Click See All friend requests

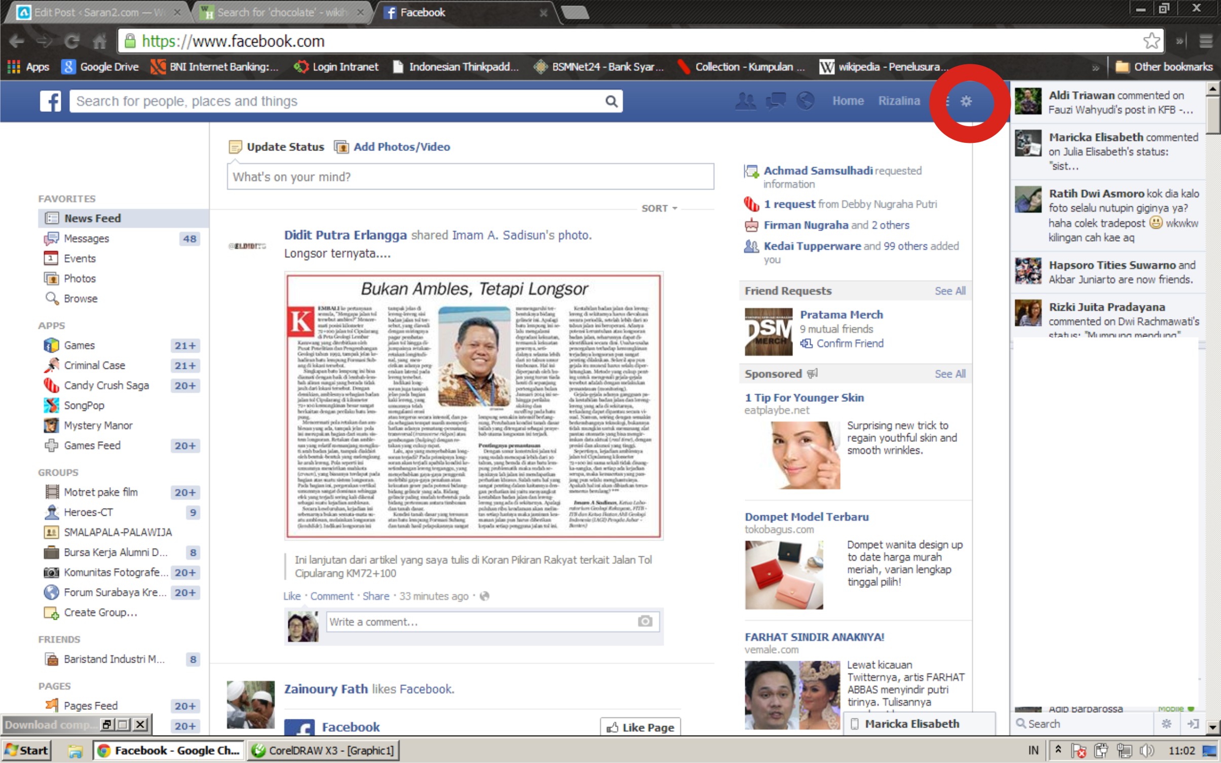pos(950,291)
